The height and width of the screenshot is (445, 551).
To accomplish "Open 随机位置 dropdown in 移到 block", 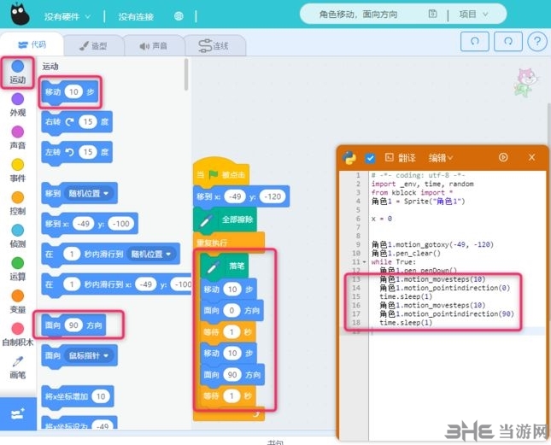I will (x=89, y=194).
